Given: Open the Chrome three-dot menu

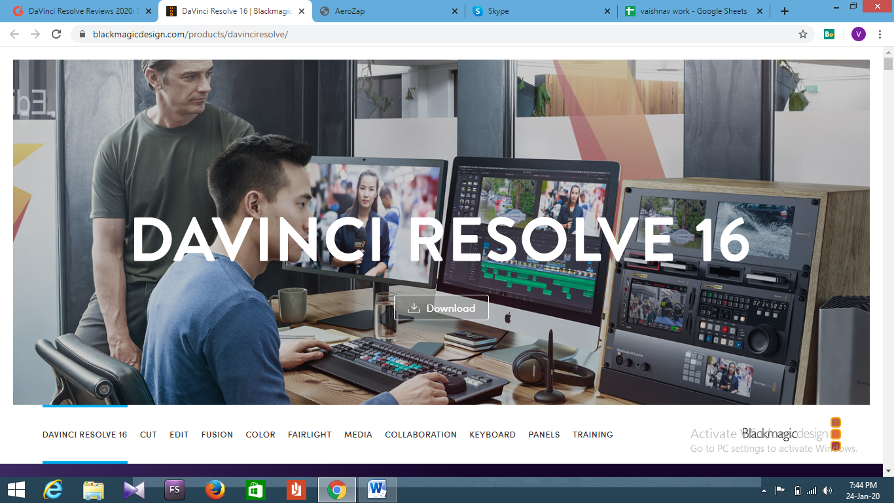Looking at the screenshot, I should (x=880, y=34).
